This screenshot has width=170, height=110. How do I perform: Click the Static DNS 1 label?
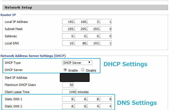(13, 99)
